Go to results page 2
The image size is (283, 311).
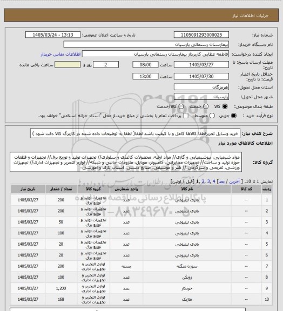click(203, 181)
